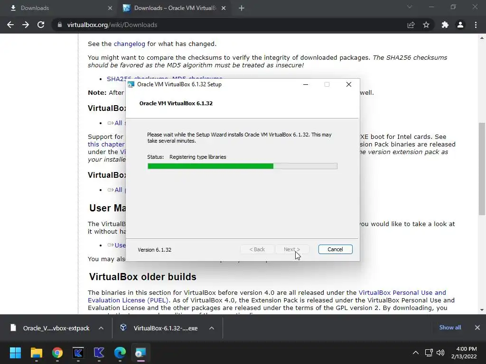This screenshot has height=364, width=486.
Task: Open Google Chrome from taskbar
Action: 57,353
